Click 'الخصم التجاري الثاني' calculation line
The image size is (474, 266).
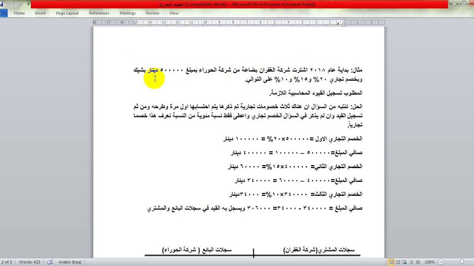[295, 167]
